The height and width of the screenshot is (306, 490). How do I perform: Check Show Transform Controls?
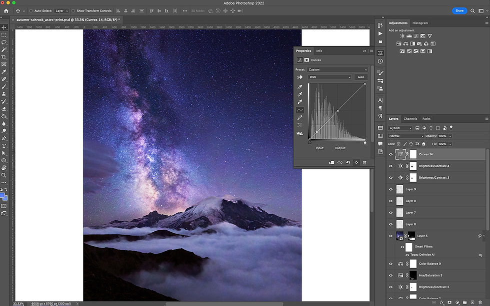pyautogui.click(x=73, y=10)
